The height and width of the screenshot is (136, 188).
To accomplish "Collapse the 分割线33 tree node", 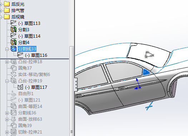I will [7, 49].
